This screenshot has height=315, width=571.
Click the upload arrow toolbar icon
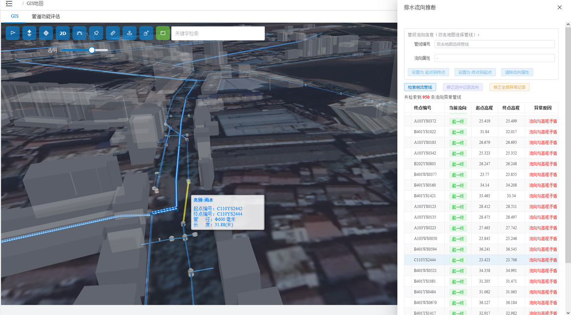coord(29,33)
